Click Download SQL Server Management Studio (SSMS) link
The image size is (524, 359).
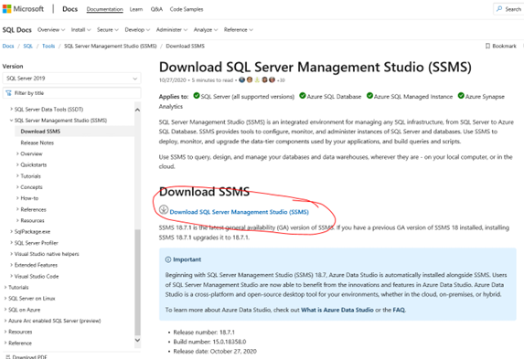(x=240, y=212)
